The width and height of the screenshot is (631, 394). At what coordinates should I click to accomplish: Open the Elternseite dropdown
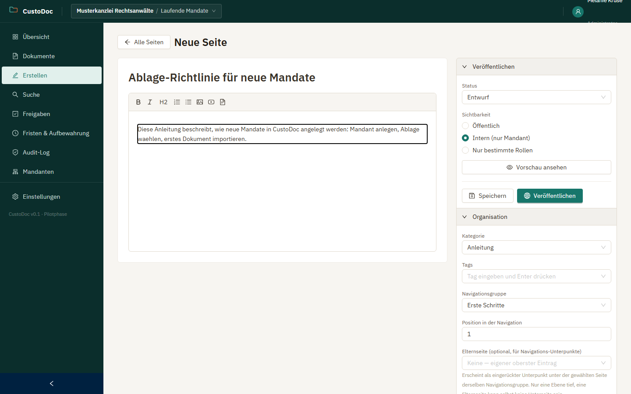(x=536, y=363)
